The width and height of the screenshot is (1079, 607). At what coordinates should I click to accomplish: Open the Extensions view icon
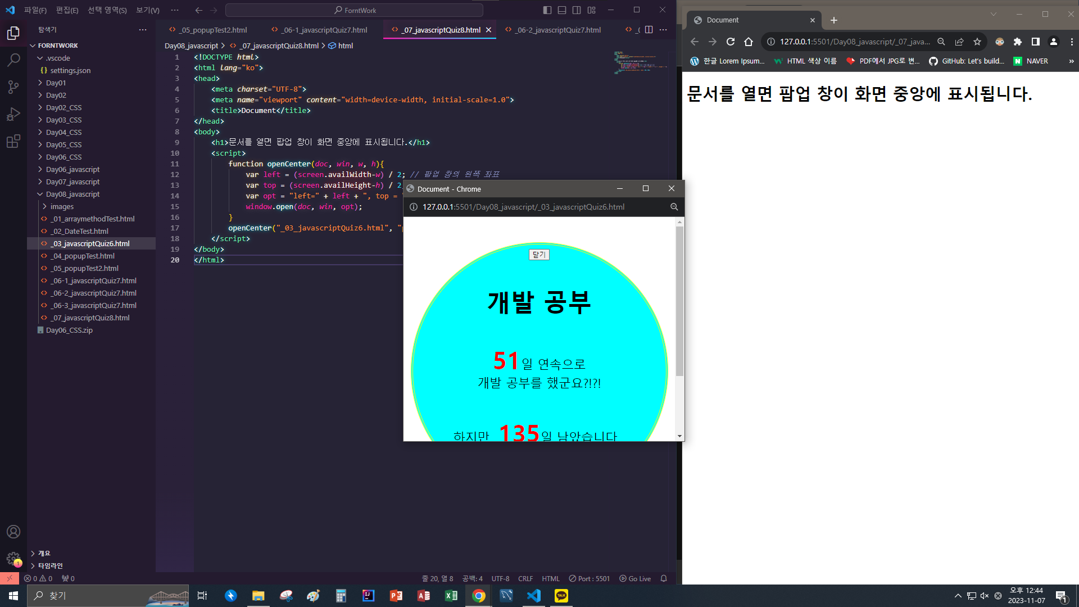click(x=13, y=141)
